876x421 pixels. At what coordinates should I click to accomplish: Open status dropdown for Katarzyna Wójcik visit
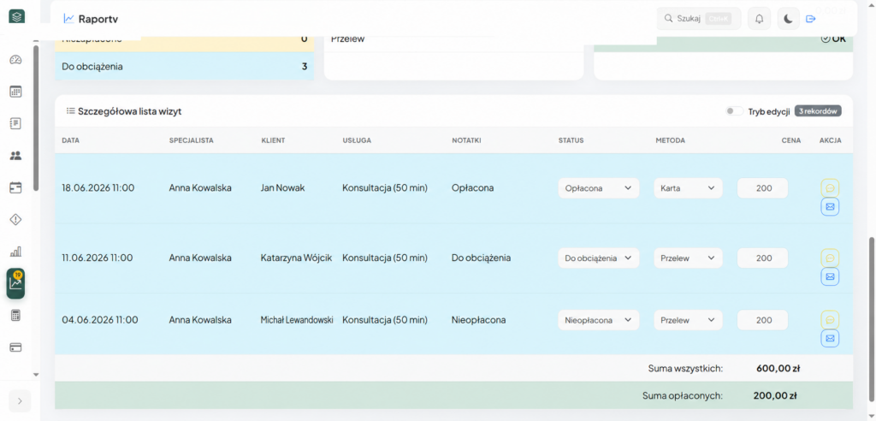pos(598,258)
